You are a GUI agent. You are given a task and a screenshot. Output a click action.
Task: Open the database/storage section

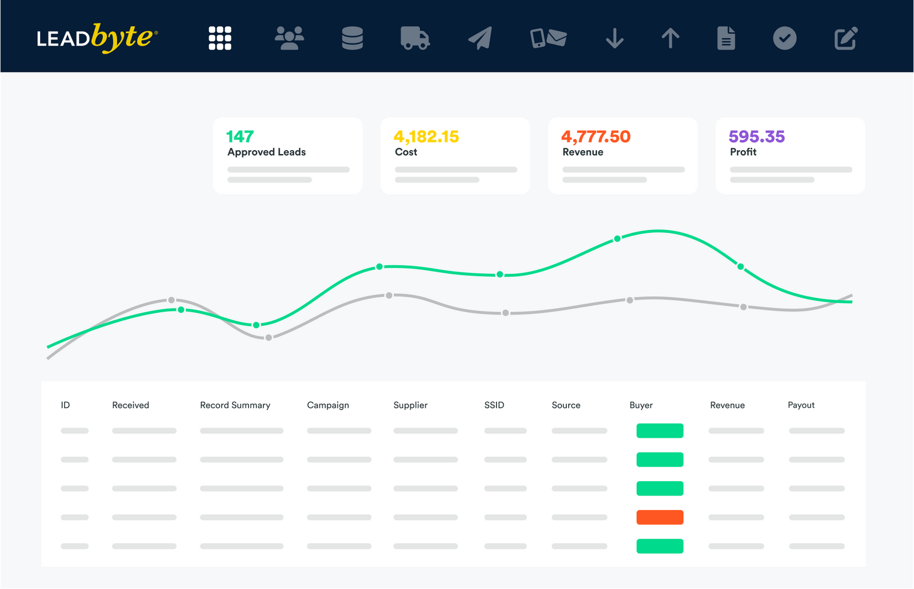(x=352, y=38)
